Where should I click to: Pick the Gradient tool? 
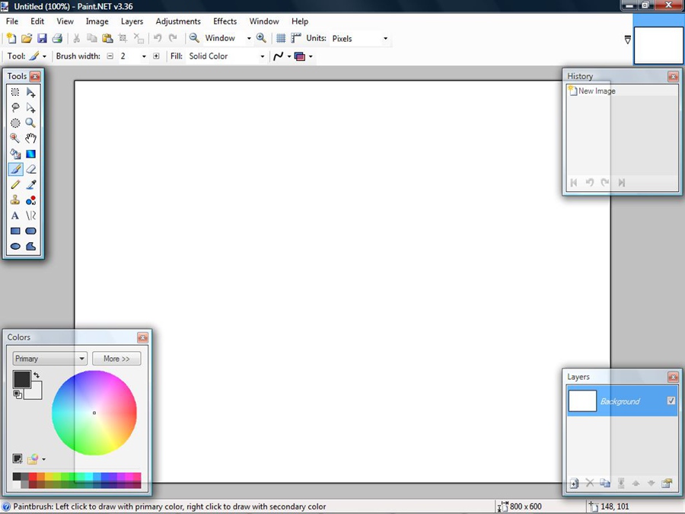point(31,154)
